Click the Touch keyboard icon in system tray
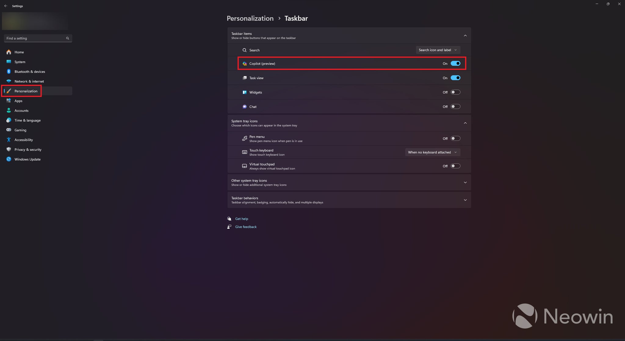The height and width of the screenshot is (341, 625). coord(244,152)
